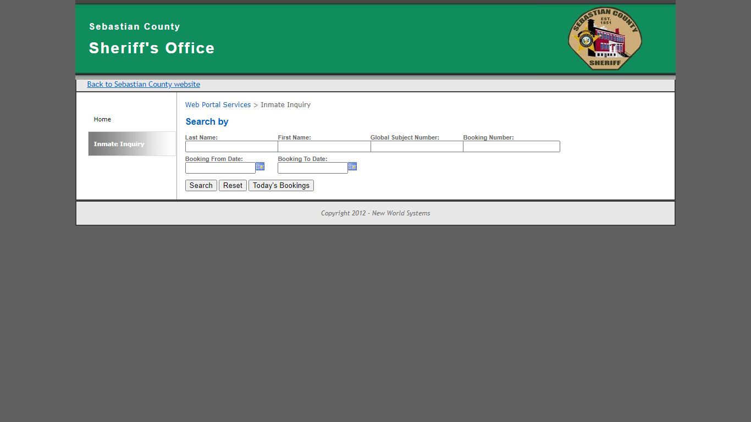Click the Booking Number text box
This screenshot has width=751, height=422.
tap(511, 147)
